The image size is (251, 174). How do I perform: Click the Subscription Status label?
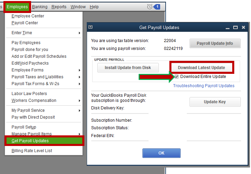pos(110,128)
